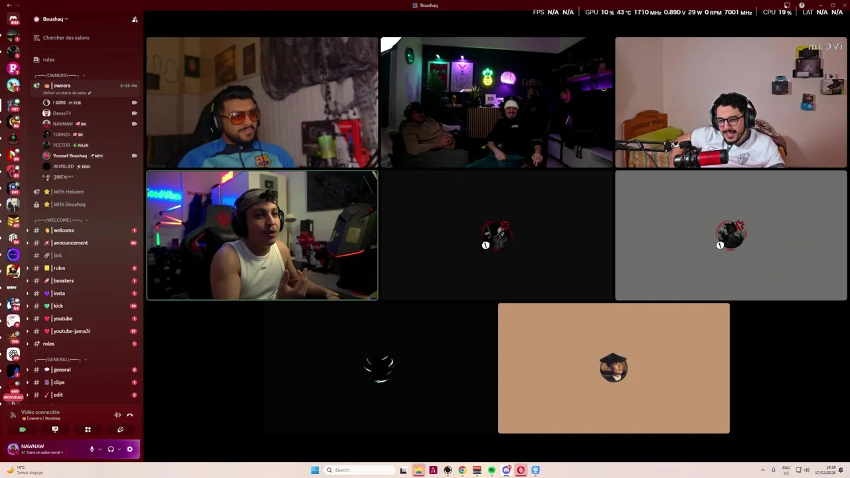Image resolution: width=850 pixels, height=478 pixels.
Task: Open the announcement channel
Action: 85,243
